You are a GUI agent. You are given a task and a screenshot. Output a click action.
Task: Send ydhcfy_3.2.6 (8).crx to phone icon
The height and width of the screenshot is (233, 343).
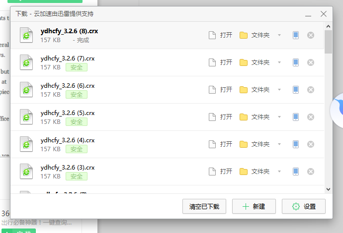(x=296, y=35)
